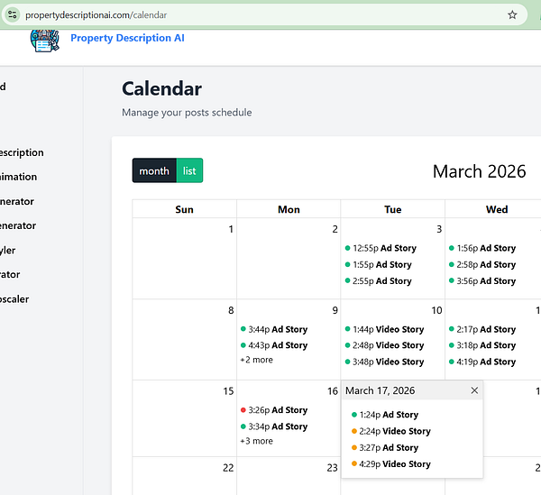Close the March 17, 2026 popover
The width and height of the screenshot is (541, 495).
[x=474, y=390]
